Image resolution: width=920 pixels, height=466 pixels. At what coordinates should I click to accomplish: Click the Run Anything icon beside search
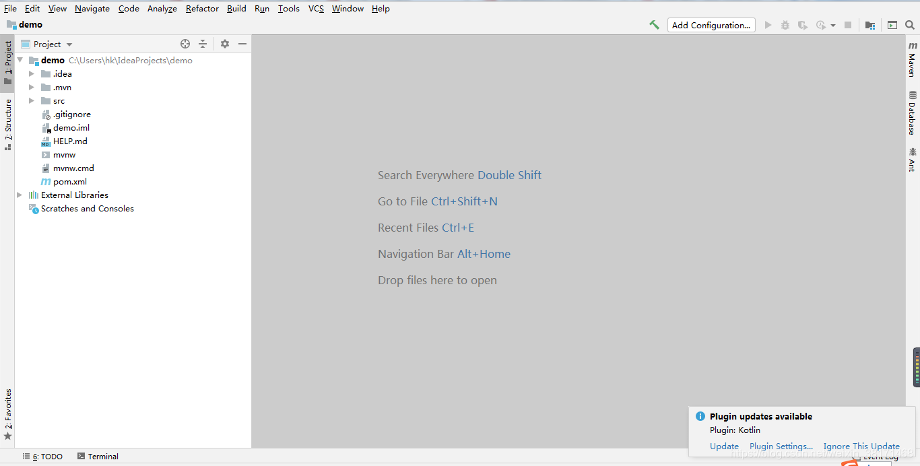pyautogui.click(x=892, y=25)
